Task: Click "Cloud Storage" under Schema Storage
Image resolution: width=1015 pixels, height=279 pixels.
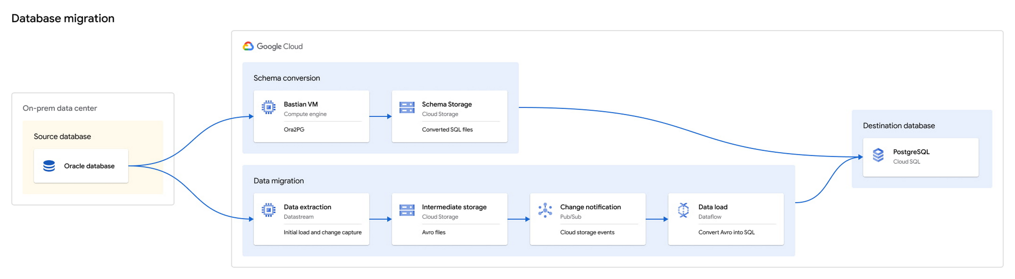Action: point(440,114)
